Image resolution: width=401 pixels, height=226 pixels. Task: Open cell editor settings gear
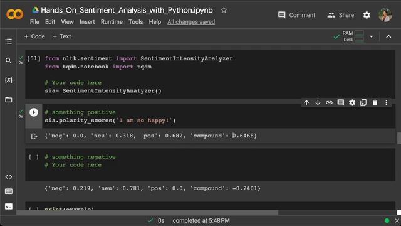(x=352, y=103)
